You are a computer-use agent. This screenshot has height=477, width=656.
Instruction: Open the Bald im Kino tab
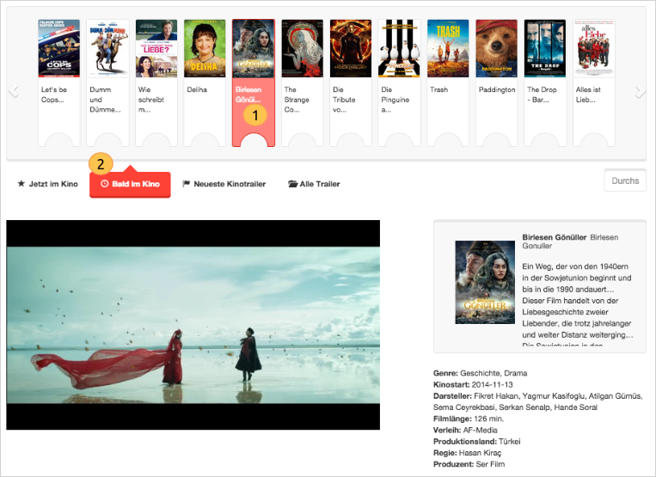pyautogui.click(x=130, y=184)
